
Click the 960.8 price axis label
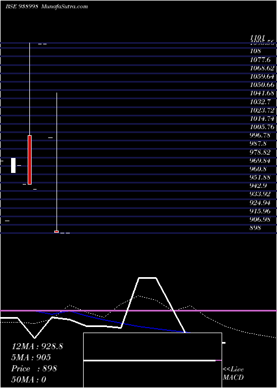[x=258, y=169]
